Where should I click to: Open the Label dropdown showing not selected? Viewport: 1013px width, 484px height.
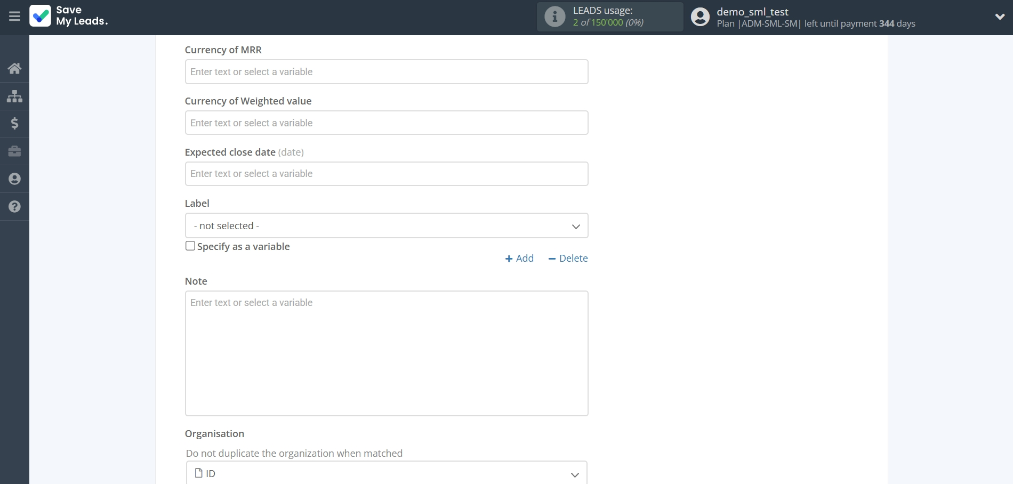pos(386,225)
